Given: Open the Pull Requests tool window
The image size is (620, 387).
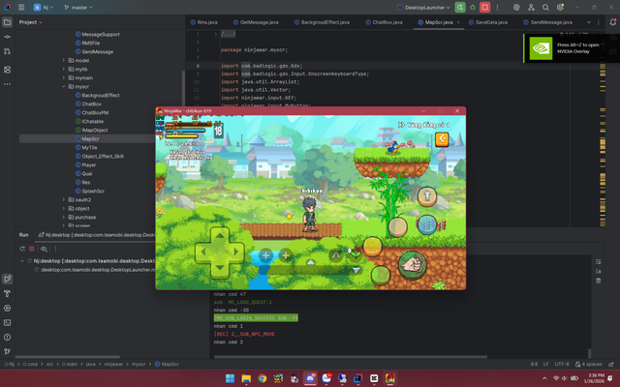Looking at the screenshot, I should pos(7,51).
